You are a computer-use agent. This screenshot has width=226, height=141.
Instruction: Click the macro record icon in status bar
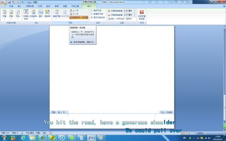coord(50,133)
